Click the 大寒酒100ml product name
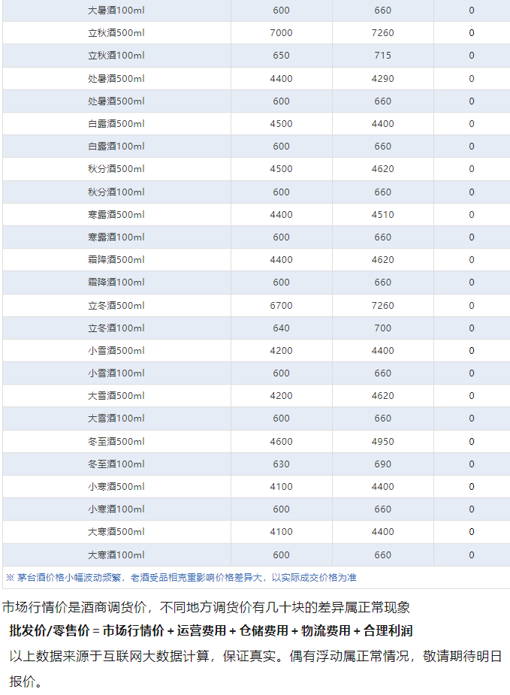The image size is (510, 695). (x=116, y=555)
